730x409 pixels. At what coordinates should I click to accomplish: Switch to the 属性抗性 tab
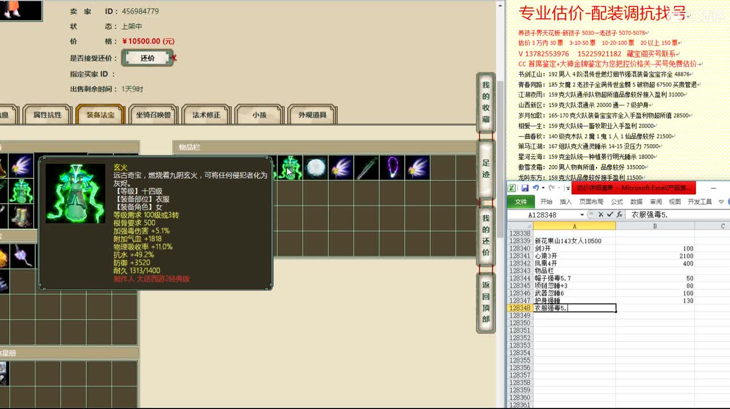tap(47, 114)
